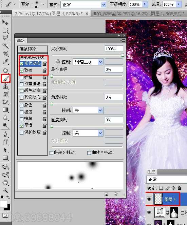
Task: Enable 双重画笔 checkbox
Action: coord(22,84)
